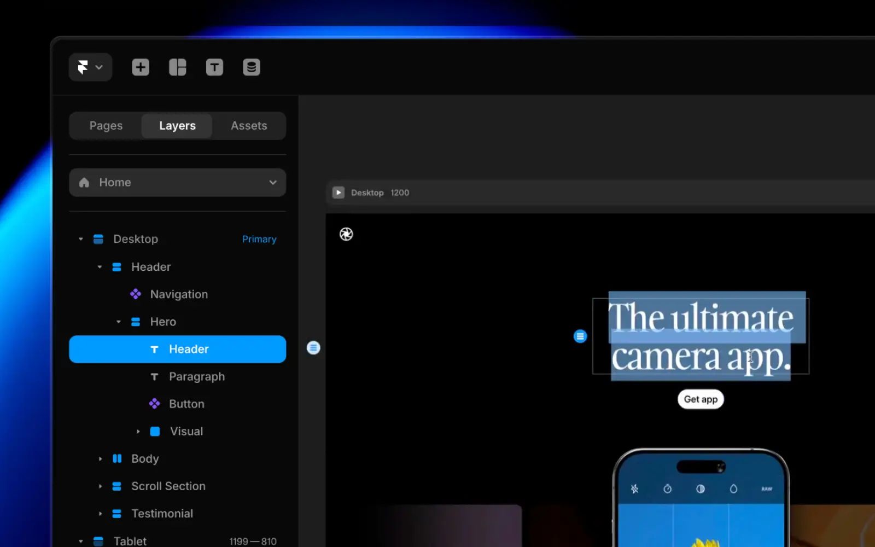This screenshot has height=547, width=875.
Task: Click the camera aperture logo on canvas
Action: coord(346,234)
